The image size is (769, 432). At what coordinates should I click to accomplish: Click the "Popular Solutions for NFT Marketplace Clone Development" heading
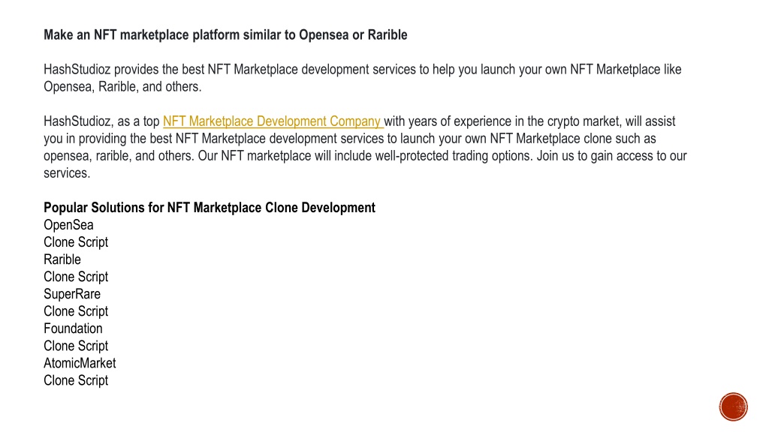point(210,208)
